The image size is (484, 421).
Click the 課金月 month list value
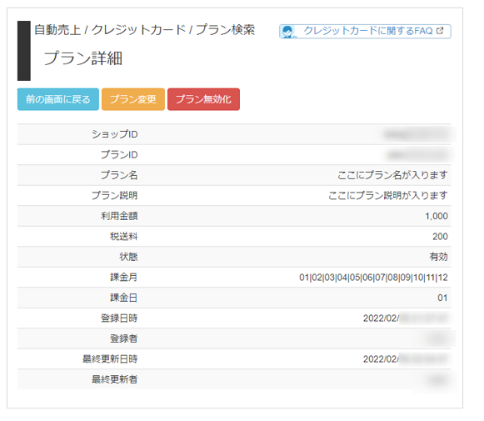point(373,278)
